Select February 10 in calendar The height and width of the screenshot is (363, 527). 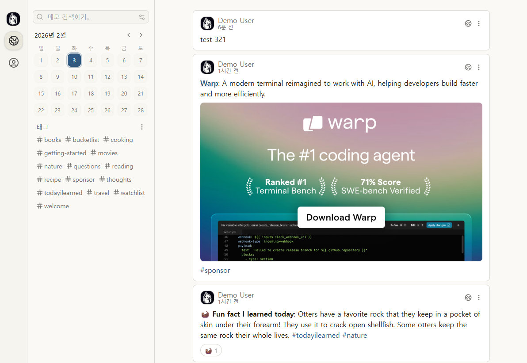pos(74,77)
